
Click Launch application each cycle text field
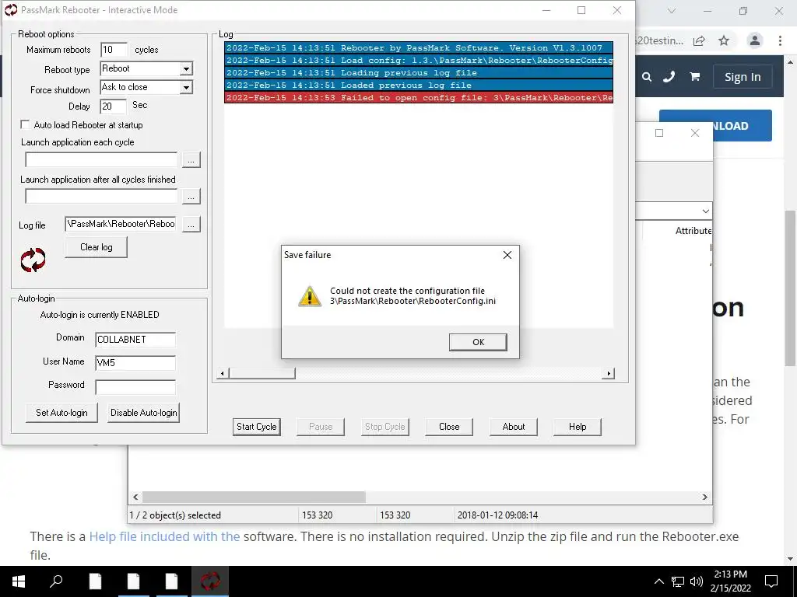[x=101, y=159]
